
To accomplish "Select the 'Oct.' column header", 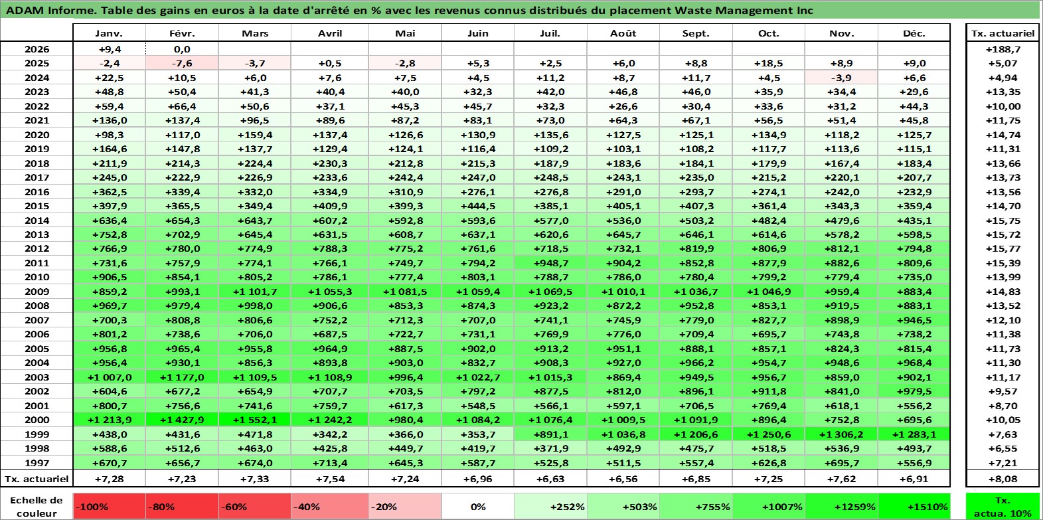I will pyautogui.click(x=768, y=33).
